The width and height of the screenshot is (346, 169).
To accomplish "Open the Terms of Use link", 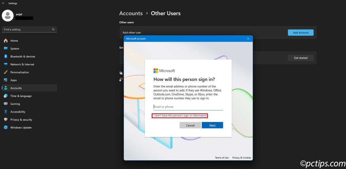I will (x=222, y=158).
